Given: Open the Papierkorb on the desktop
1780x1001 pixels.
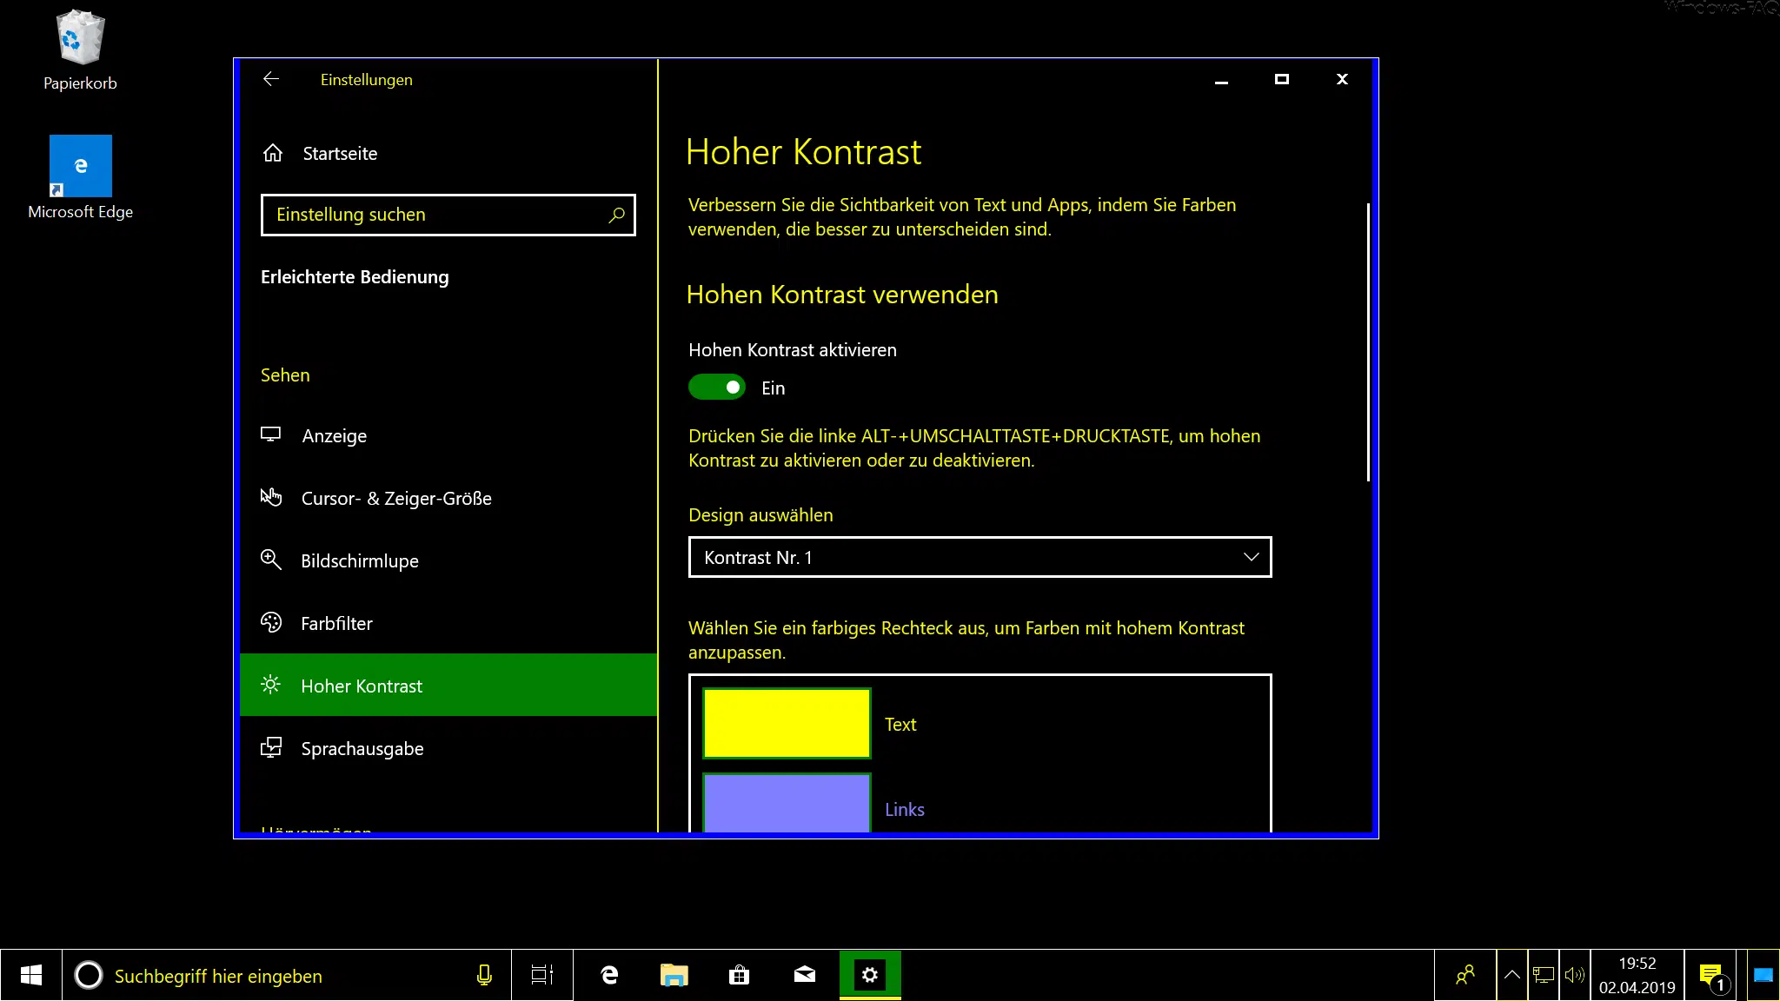Looking at the screenshot, I should tap(80, 38).
